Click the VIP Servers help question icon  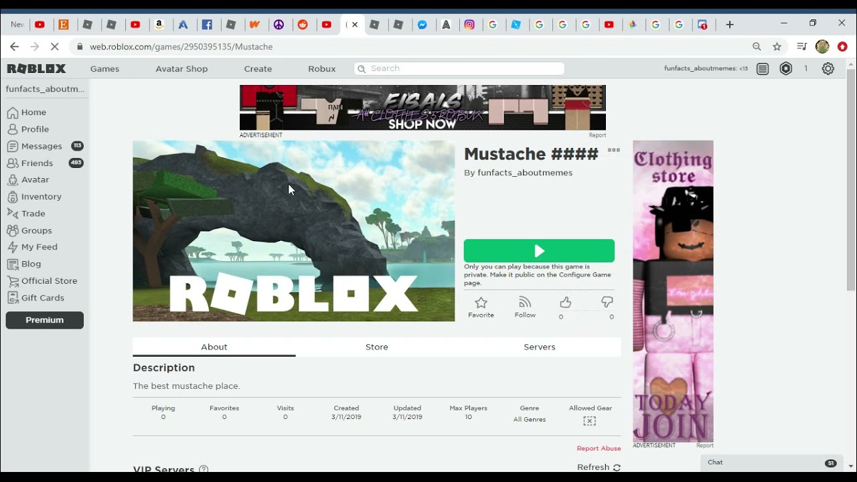click(204, 470)
